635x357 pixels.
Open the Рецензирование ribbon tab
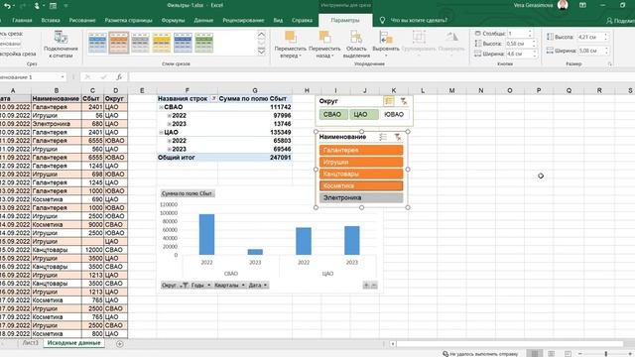point(243,20)
